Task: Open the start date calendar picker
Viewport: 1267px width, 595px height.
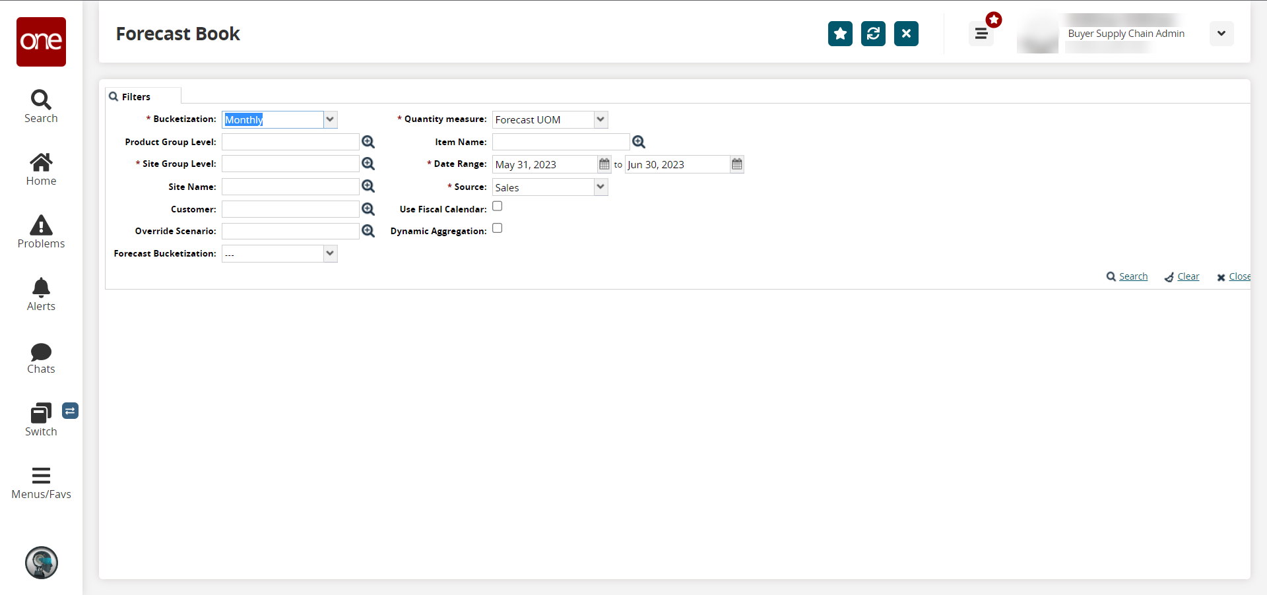Action: (x=604, y=164)
